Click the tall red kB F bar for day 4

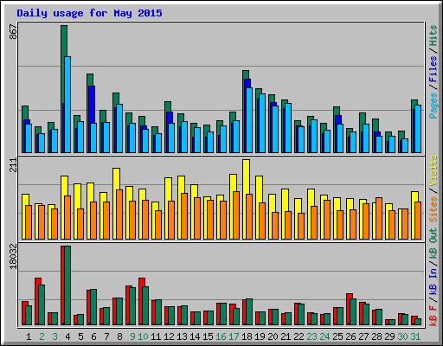[x=62, y=285]
